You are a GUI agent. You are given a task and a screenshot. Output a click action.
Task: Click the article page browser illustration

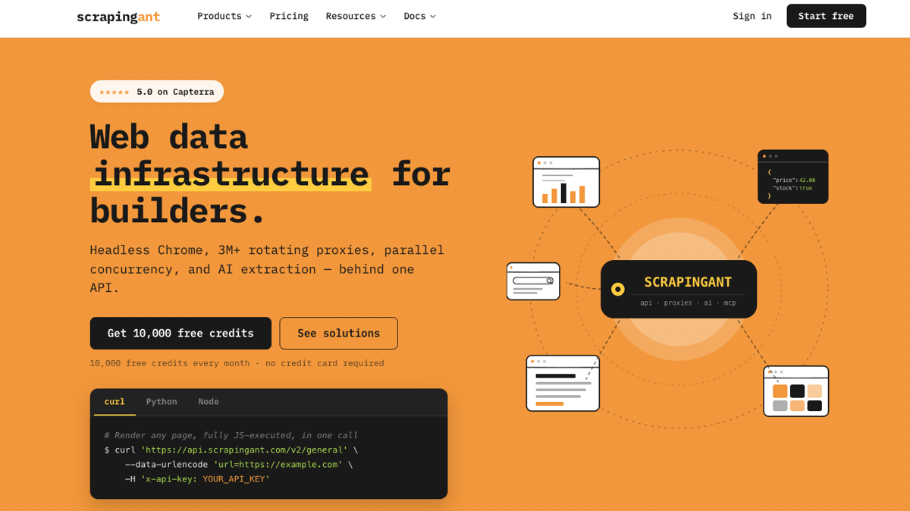pos(563,384)
